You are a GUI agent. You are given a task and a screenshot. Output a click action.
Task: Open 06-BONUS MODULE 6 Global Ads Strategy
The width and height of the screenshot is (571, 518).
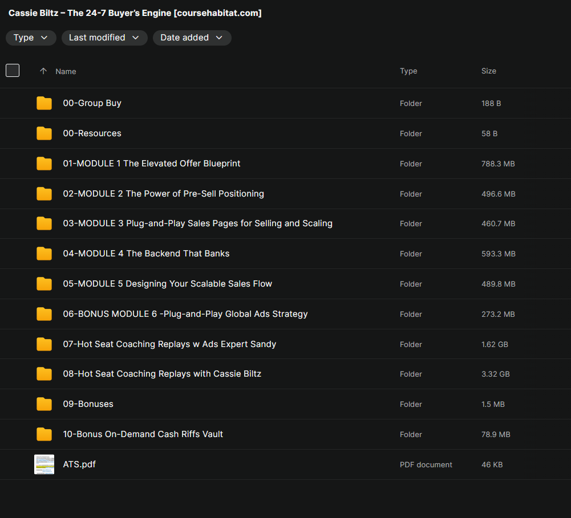(x=185, y=314)
